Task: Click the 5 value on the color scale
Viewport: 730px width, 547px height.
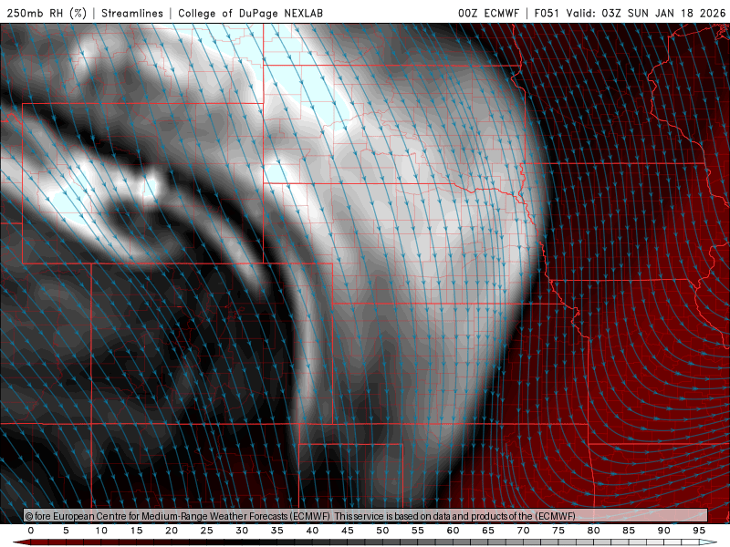Action: tap(66, 531)
